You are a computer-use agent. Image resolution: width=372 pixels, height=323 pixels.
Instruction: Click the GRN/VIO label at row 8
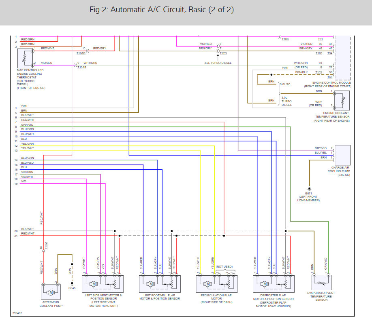[27, 125]
